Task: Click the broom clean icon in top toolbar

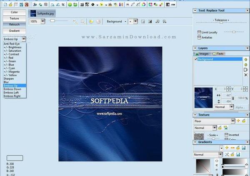Action: 110,5
